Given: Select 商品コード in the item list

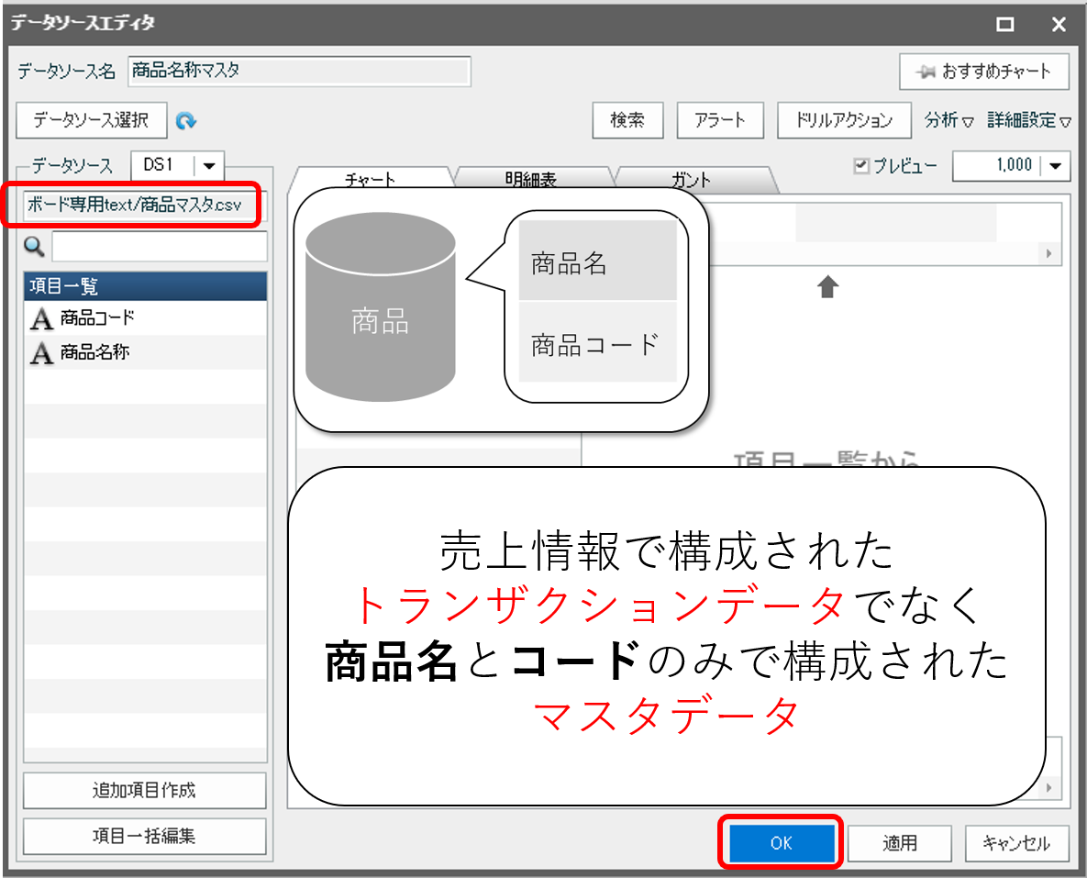Looking at the screenshot, I should 145,318.
